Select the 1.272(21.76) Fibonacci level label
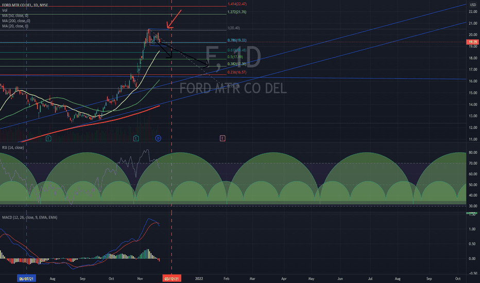Viewport: 480px width, 283px height. (x=236, y=12)
